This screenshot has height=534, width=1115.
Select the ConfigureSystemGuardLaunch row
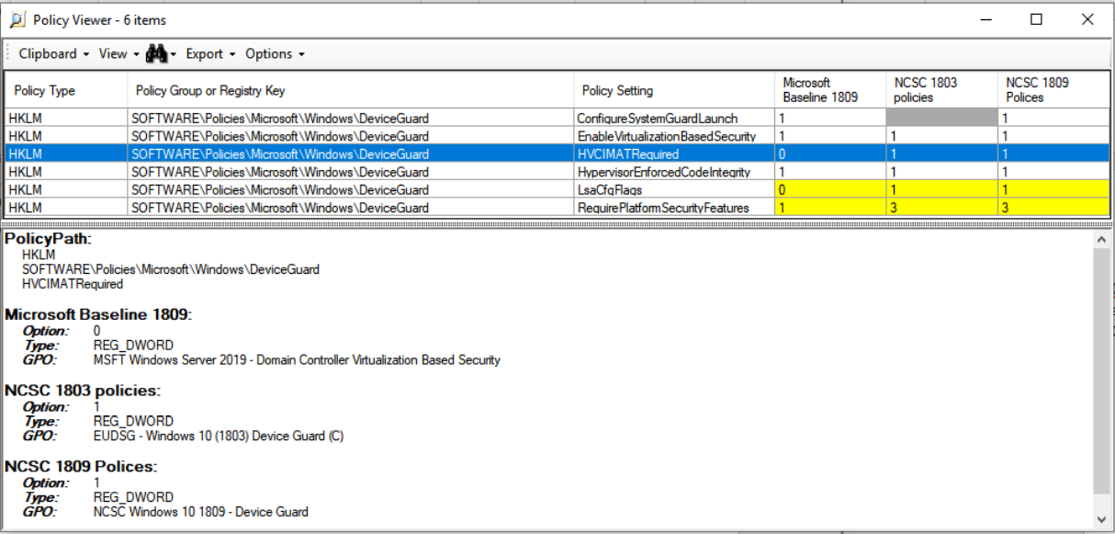click(657, 119)
